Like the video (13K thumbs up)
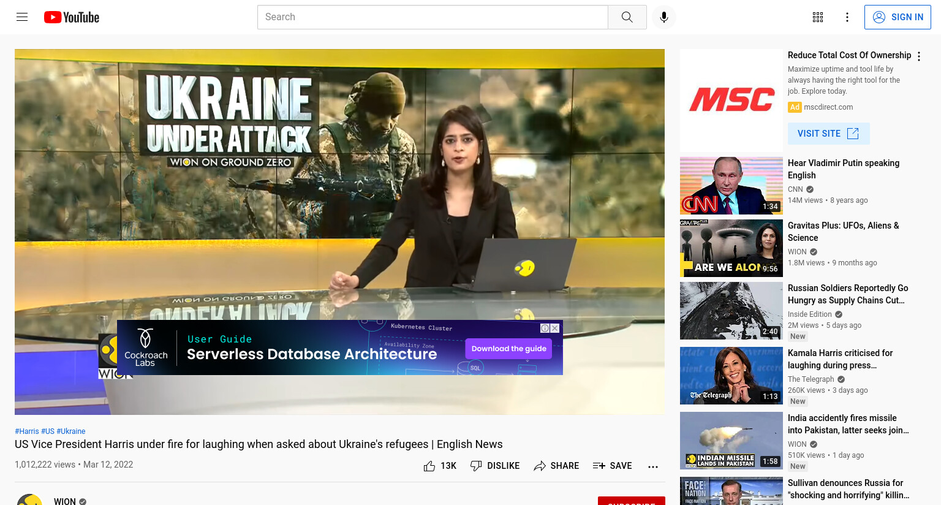This screenshot has width=941, height=505. (x=440, y=466)
